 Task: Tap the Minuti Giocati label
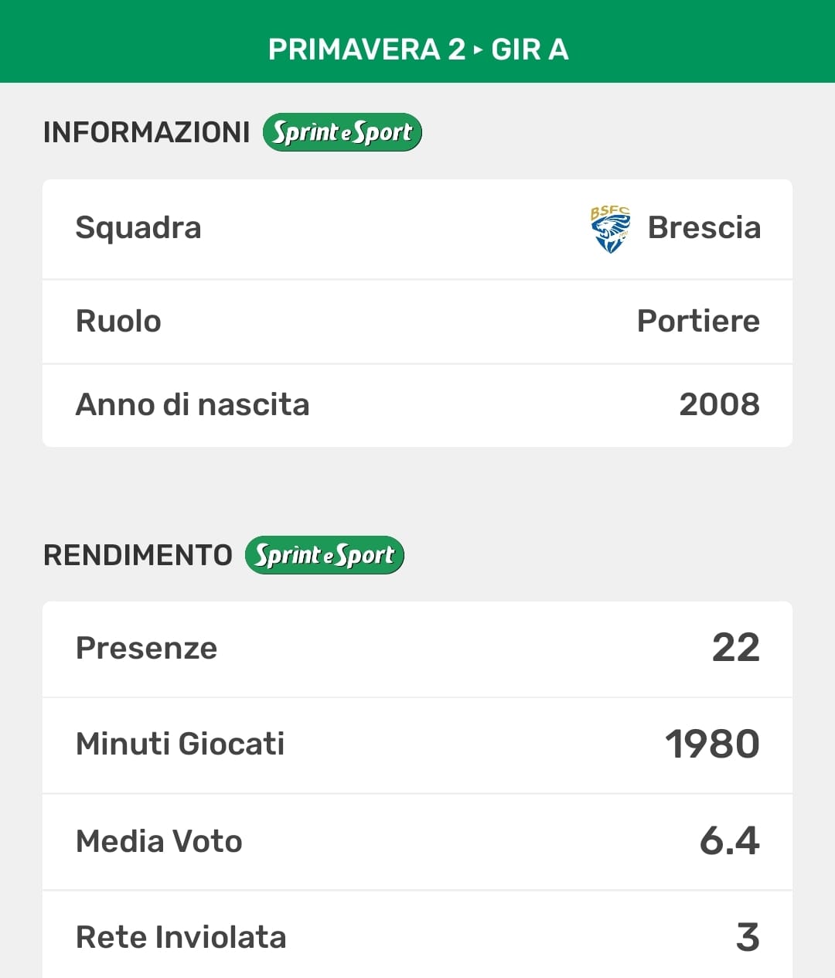click(180, 744)
